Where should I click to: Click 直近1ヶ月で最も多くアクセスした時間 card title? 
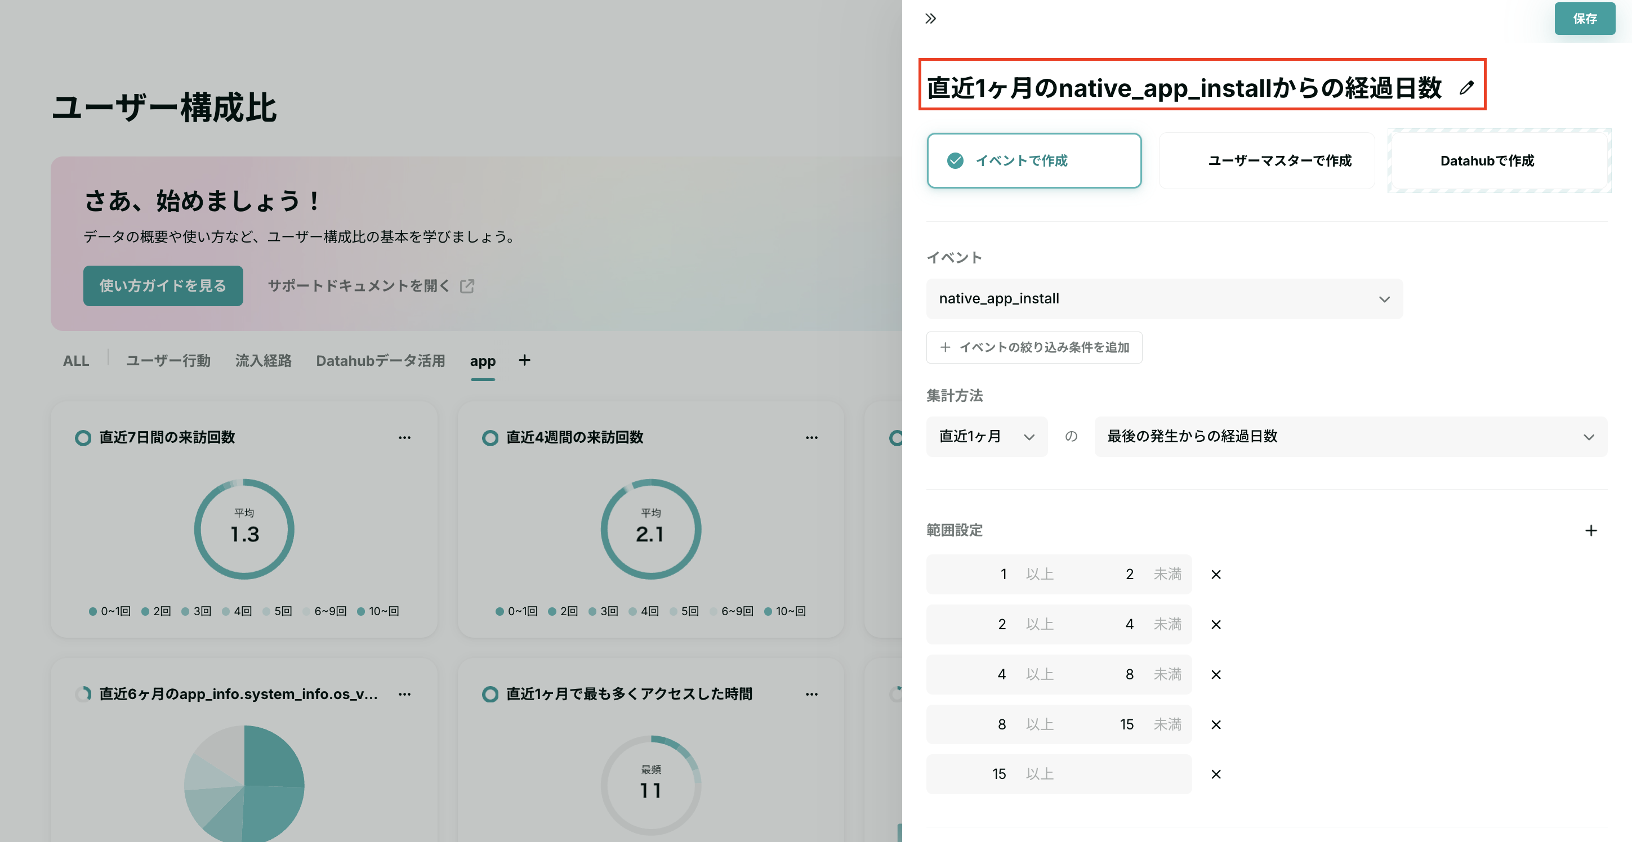[629, 694]
